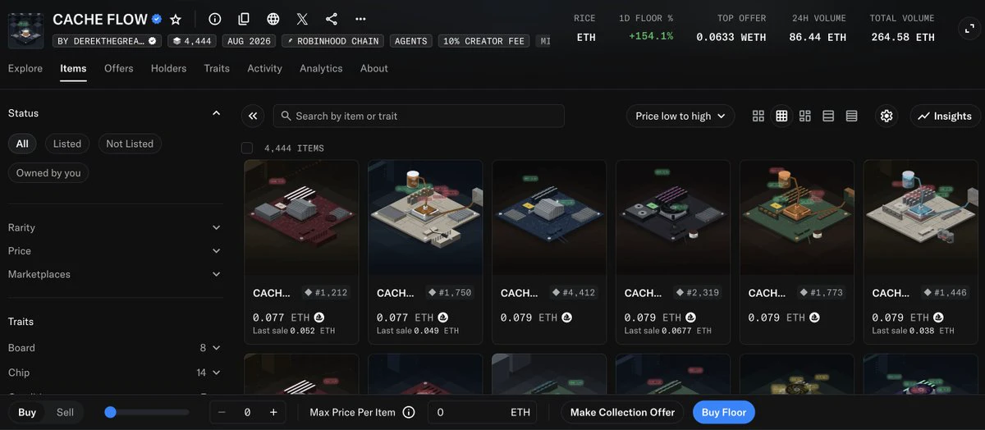Open the collection info icon
Viewport: 985px width, 430px height.
tap(215, 19)
